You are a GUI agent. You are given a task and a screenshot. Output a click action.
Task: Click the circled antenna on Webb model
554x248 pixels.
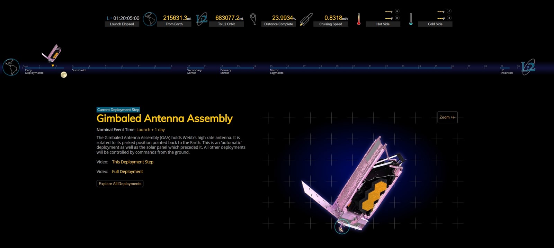[342, 227]
